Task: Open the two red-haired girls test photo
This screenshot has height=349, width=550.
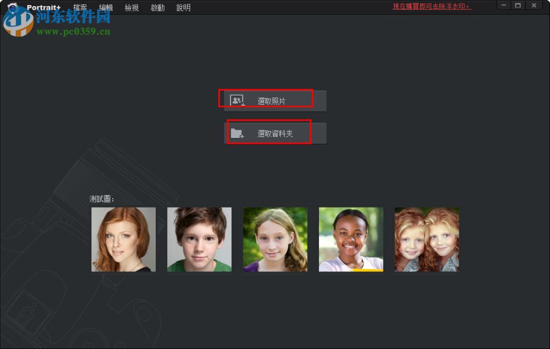Action: point(427,239)
